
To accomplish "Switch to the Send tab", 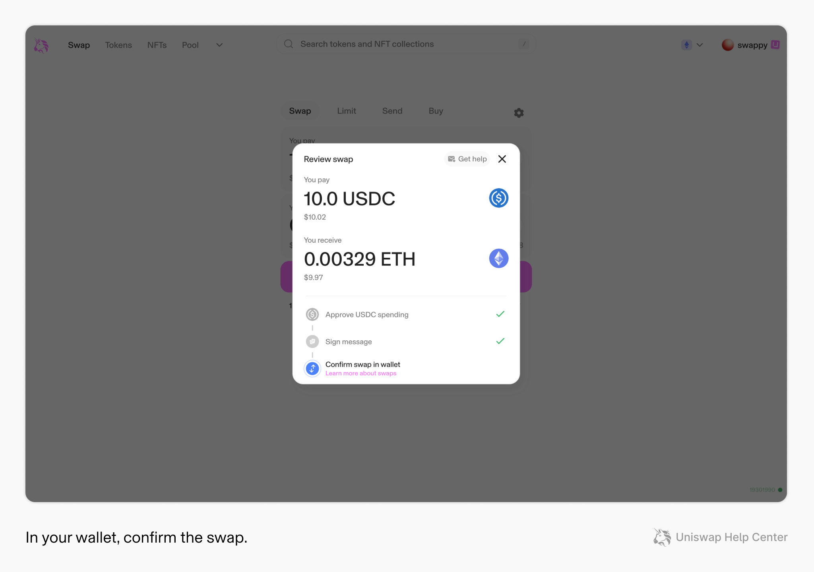I will click(392, 111).
